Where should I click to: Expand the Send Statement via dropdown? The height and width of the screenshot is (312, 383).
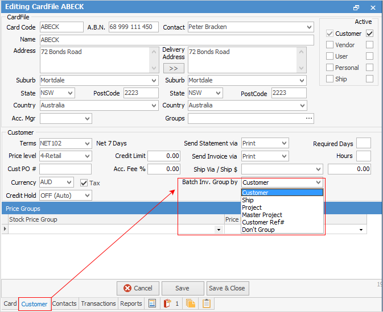tap(284, 143)
